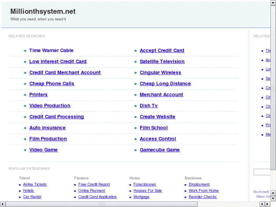Click the vertical scrollbar up arrow at top
This screenshot has width=276, height=207.
click(273, 3)
